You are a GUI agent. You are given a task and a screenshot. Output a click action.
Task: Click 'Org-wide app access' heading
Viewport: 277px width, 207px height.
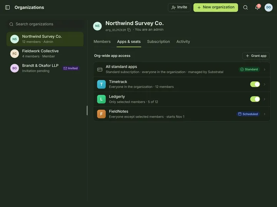(x=112, y=56)
